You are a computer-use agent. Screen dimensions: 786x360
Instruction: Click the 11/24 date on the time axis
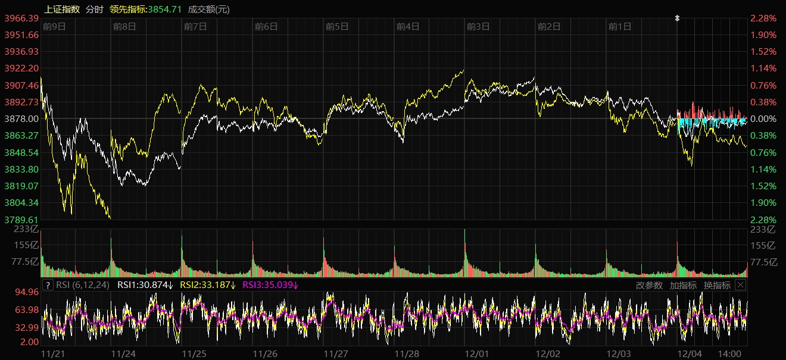click(123, 353)
